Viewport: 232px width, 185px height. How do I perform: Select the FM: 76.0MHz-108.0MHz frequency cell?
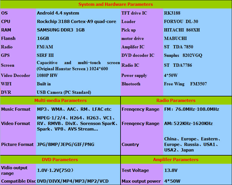[191, 109]
